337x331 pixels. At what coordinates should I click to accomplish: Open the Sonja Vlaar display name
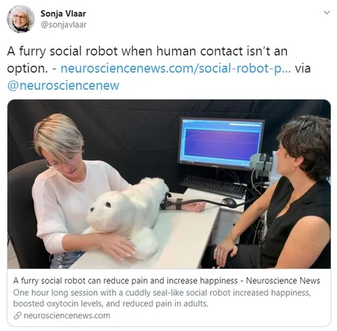pos(63,14)
